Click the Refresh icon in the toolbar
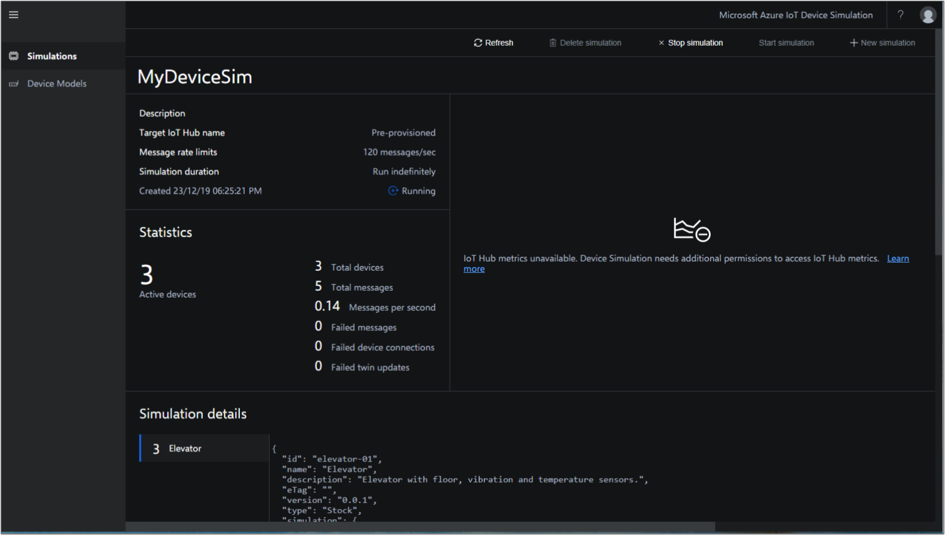 478,42
